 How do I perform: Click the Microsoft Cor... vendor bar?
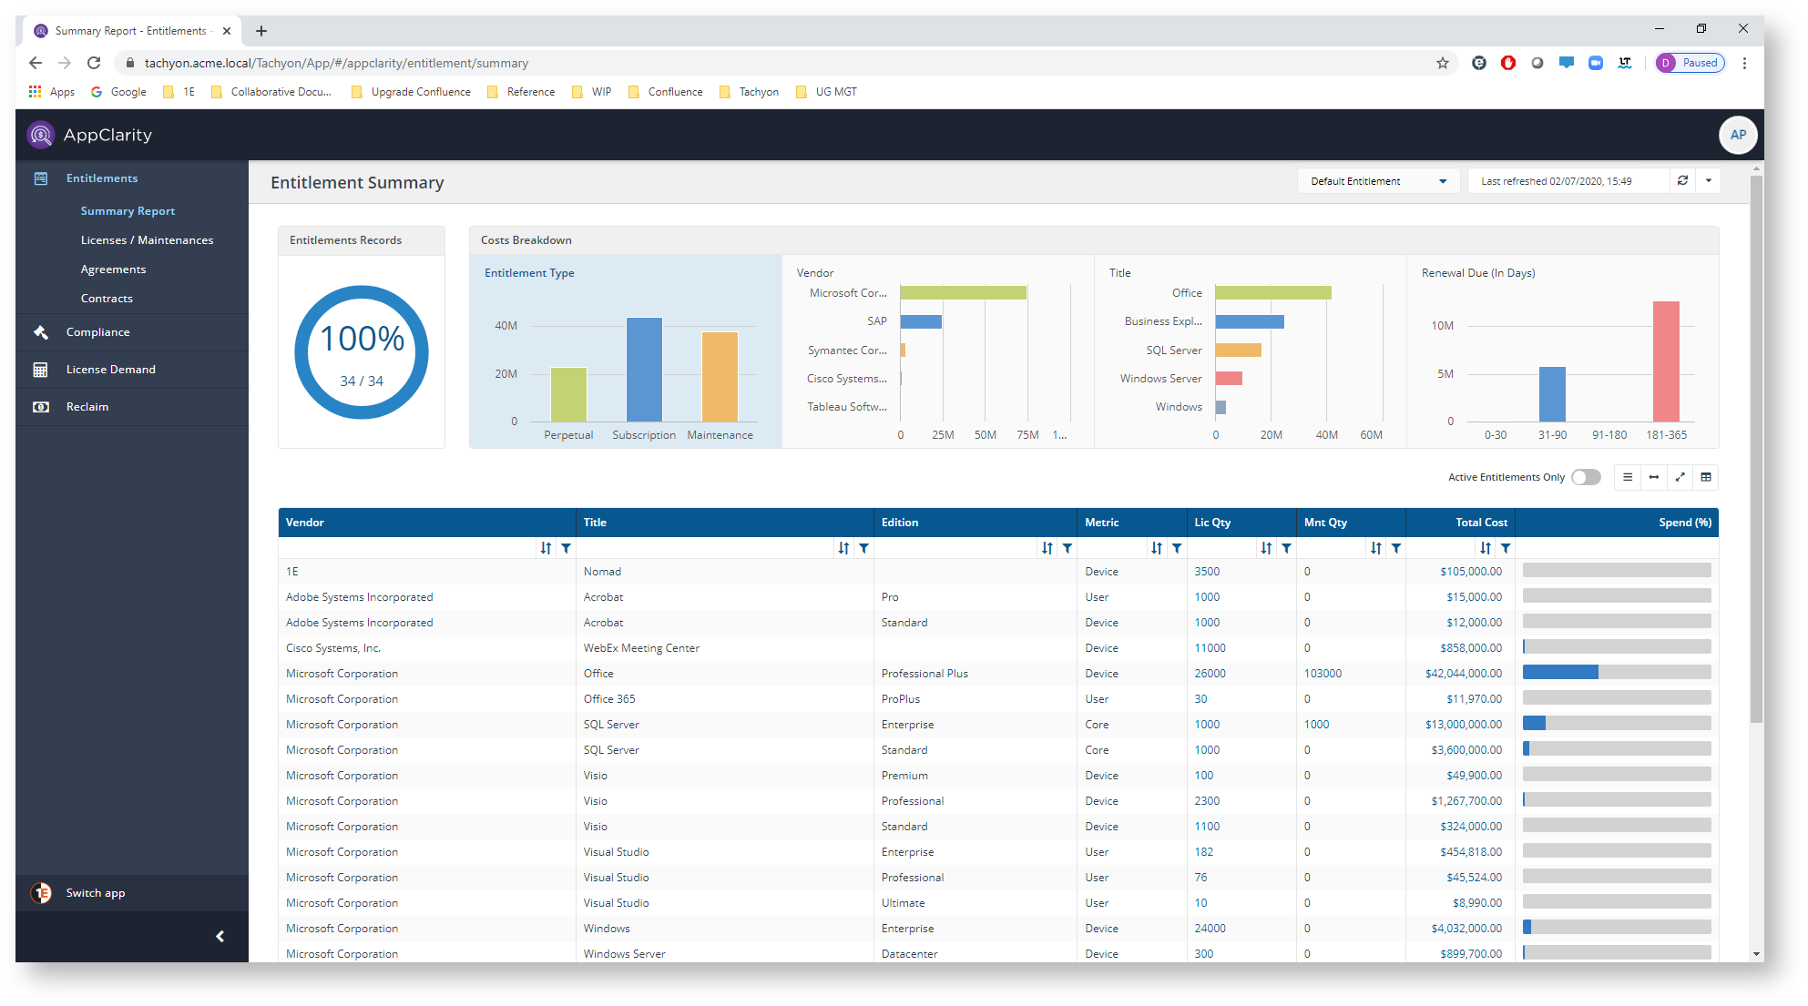click(964, 292)
